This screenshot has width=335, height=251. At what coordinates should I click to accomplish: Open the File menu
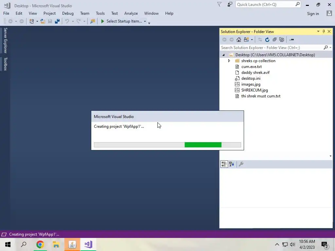coord(6,13)
